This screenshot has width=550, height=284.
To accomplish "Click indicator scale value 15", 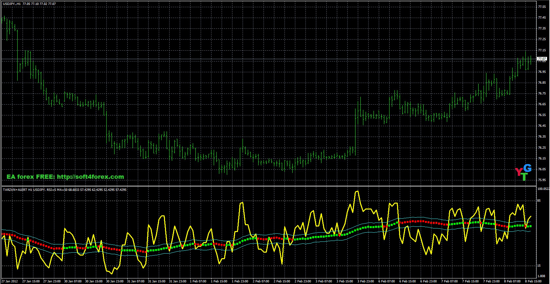I will click(539, 266).
